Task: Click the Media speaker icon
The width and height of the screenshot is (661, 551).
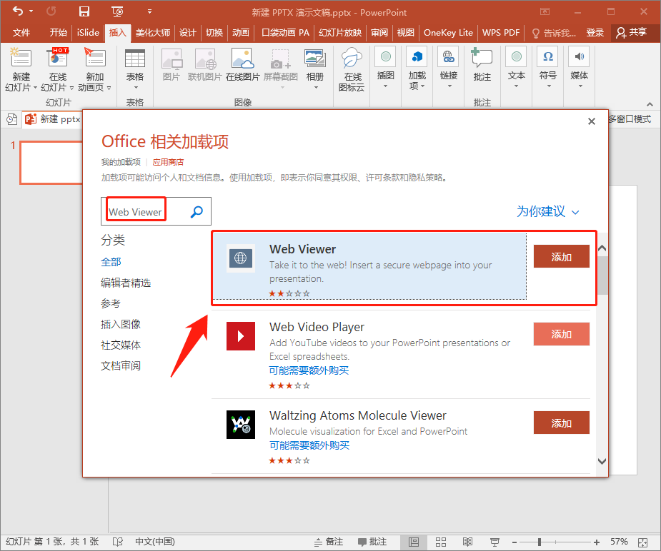Action: [580, 57]
